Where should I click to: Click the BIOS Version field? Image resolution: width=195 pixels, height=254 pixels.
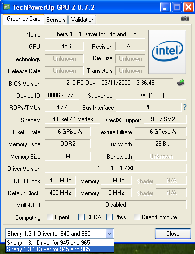[109, 83]
